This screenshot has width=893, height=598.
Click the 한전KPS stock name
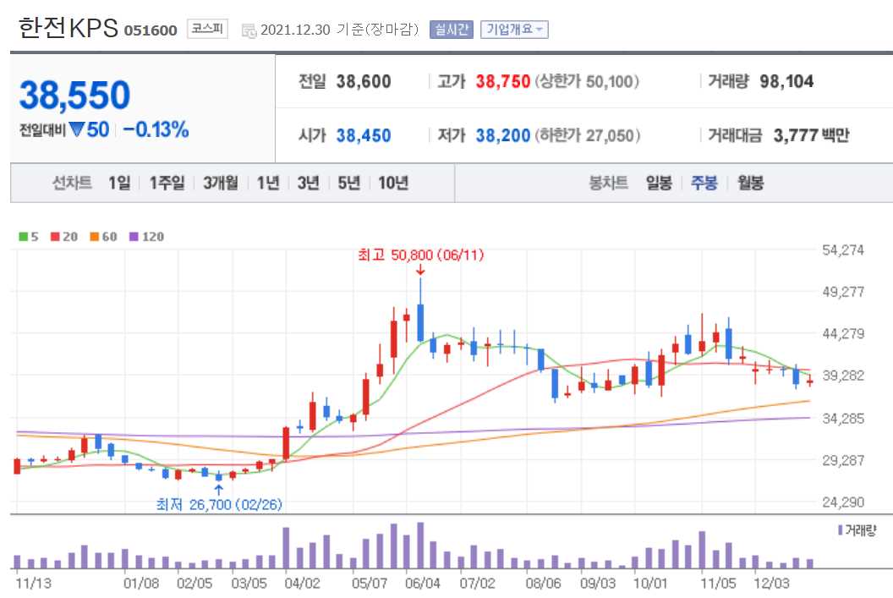[68, 28]
